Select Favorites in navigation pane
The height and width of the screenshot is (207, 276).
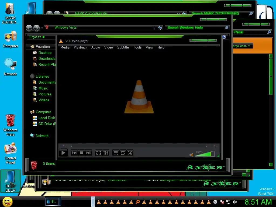click(40, 47)
